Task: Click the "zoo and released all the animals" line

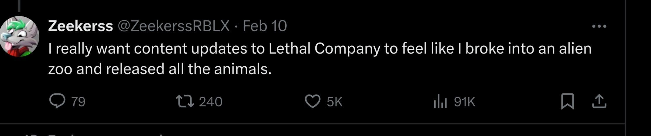Action: pyautogui.click(x=160, y=69)
